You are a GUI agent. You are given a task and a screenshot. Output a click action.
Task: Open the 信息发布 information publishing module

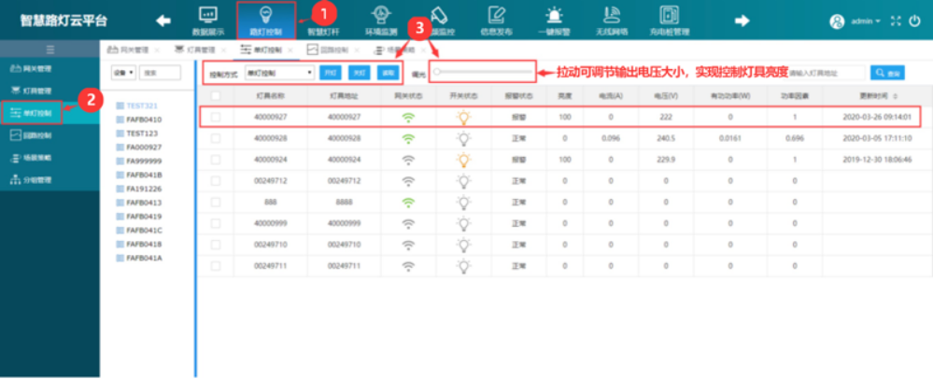point(498,21)
